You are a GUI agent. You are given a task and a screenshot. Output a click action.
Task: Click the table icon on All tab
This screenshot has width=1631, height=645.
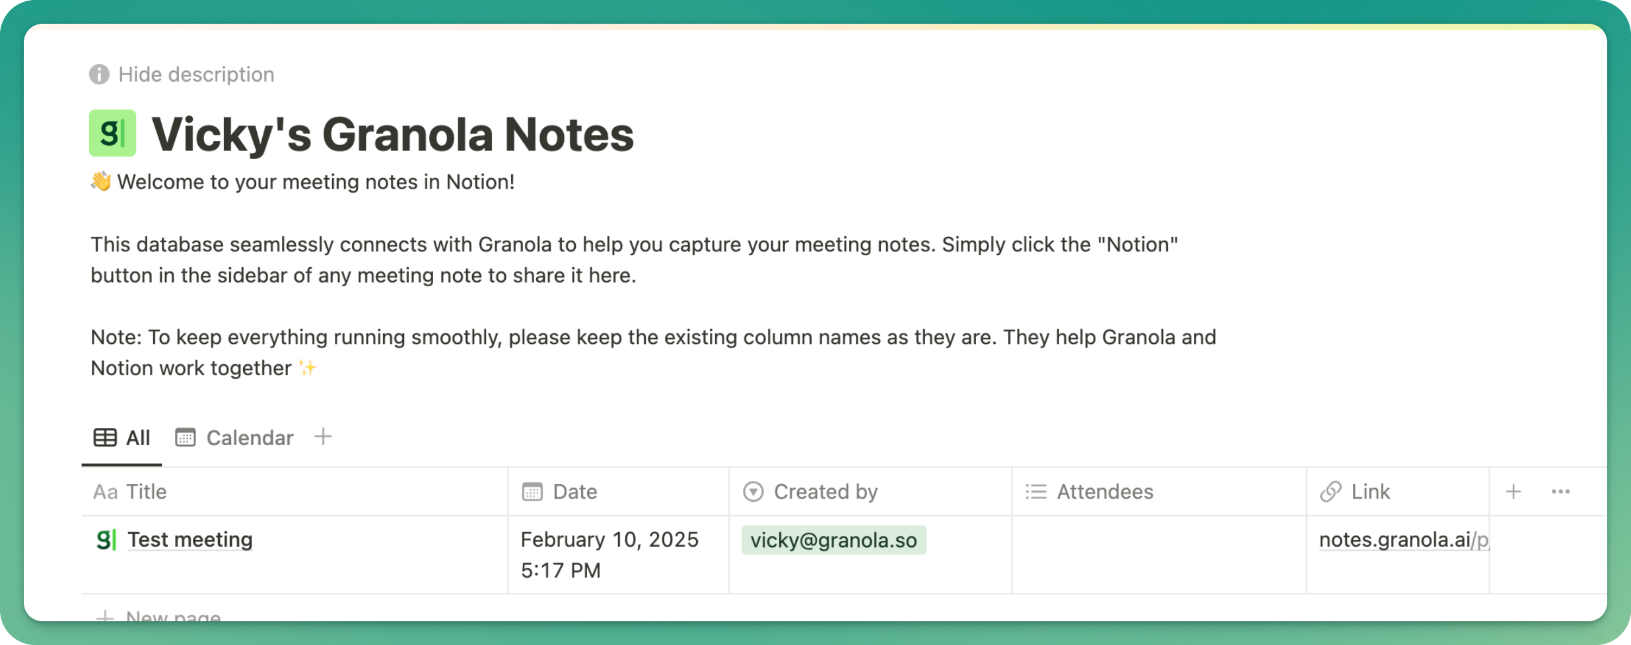point(105,438)
